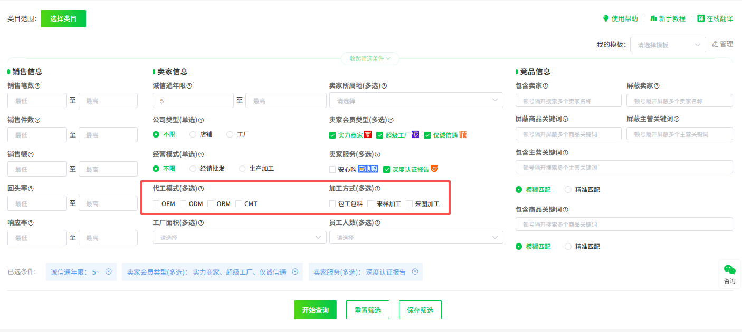The width and height of the screenshot is (742, 332).
Task: Open the WeChat 咨询 consultation icon
Action: [x=729, y=270]
